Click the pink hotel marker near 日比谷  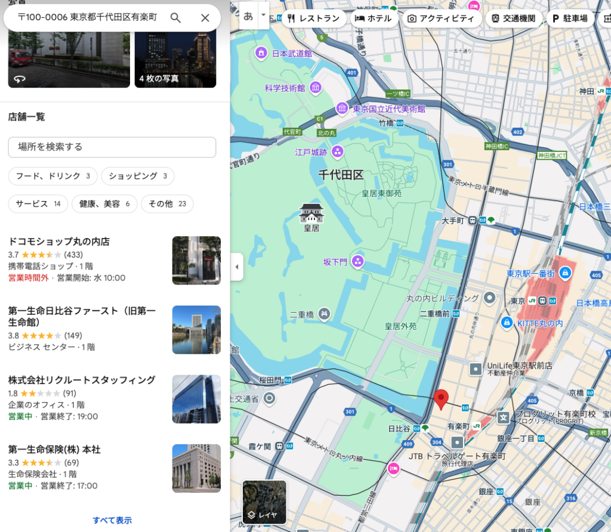(394, 469)
